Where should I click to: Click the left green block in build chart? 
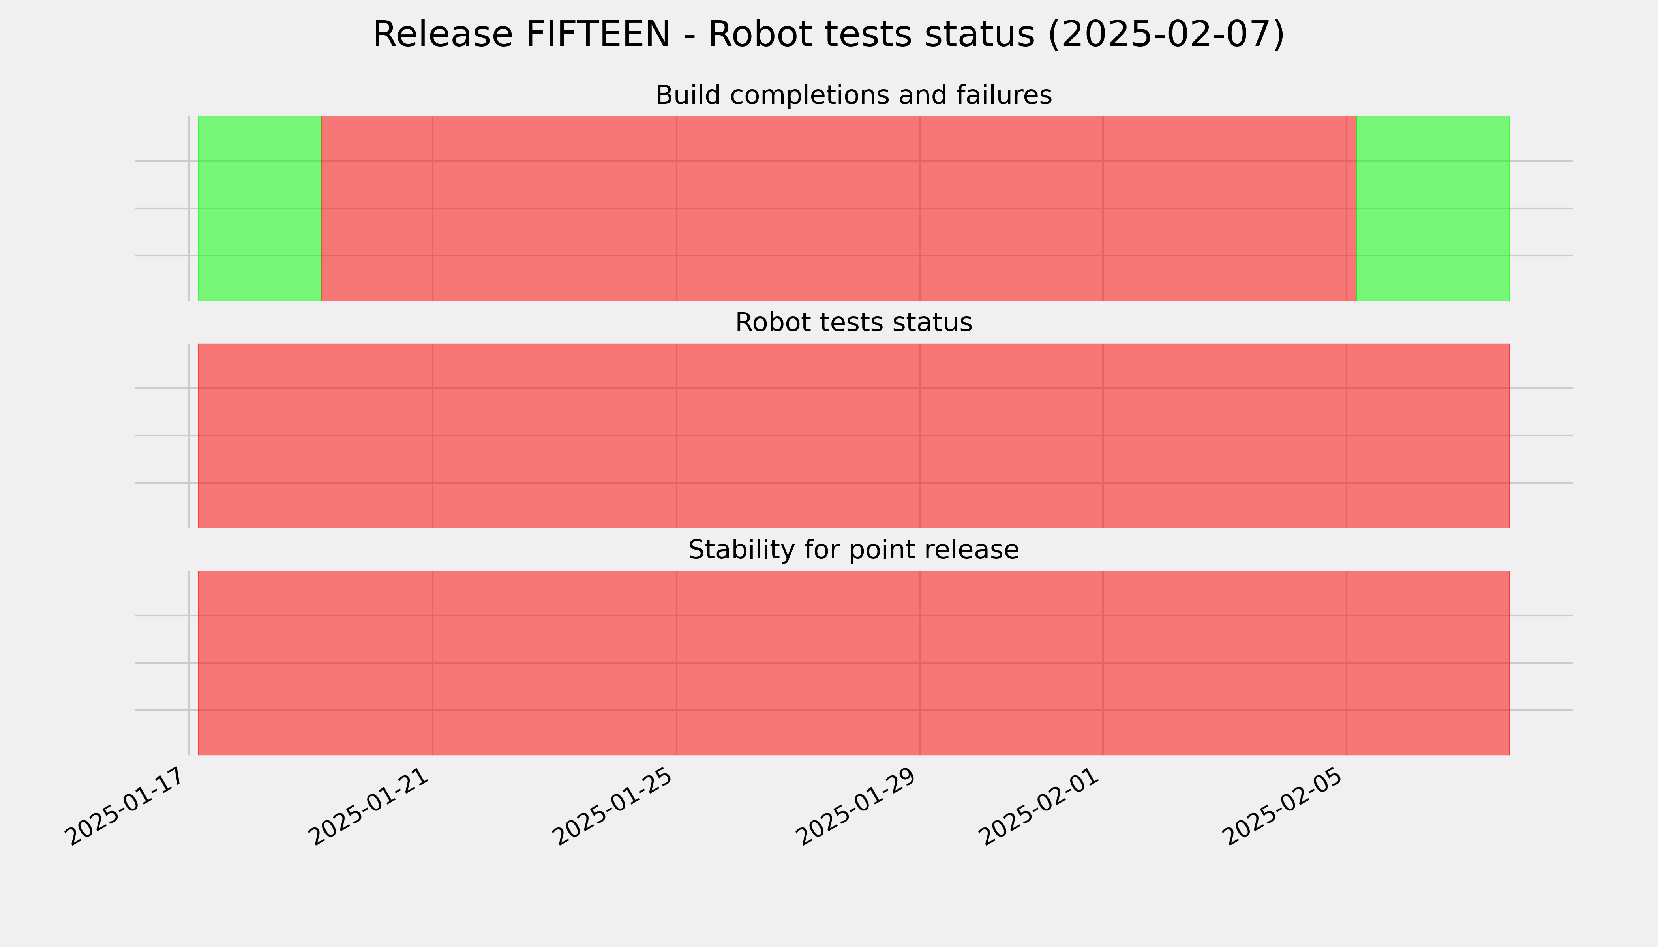pos(260,208)
